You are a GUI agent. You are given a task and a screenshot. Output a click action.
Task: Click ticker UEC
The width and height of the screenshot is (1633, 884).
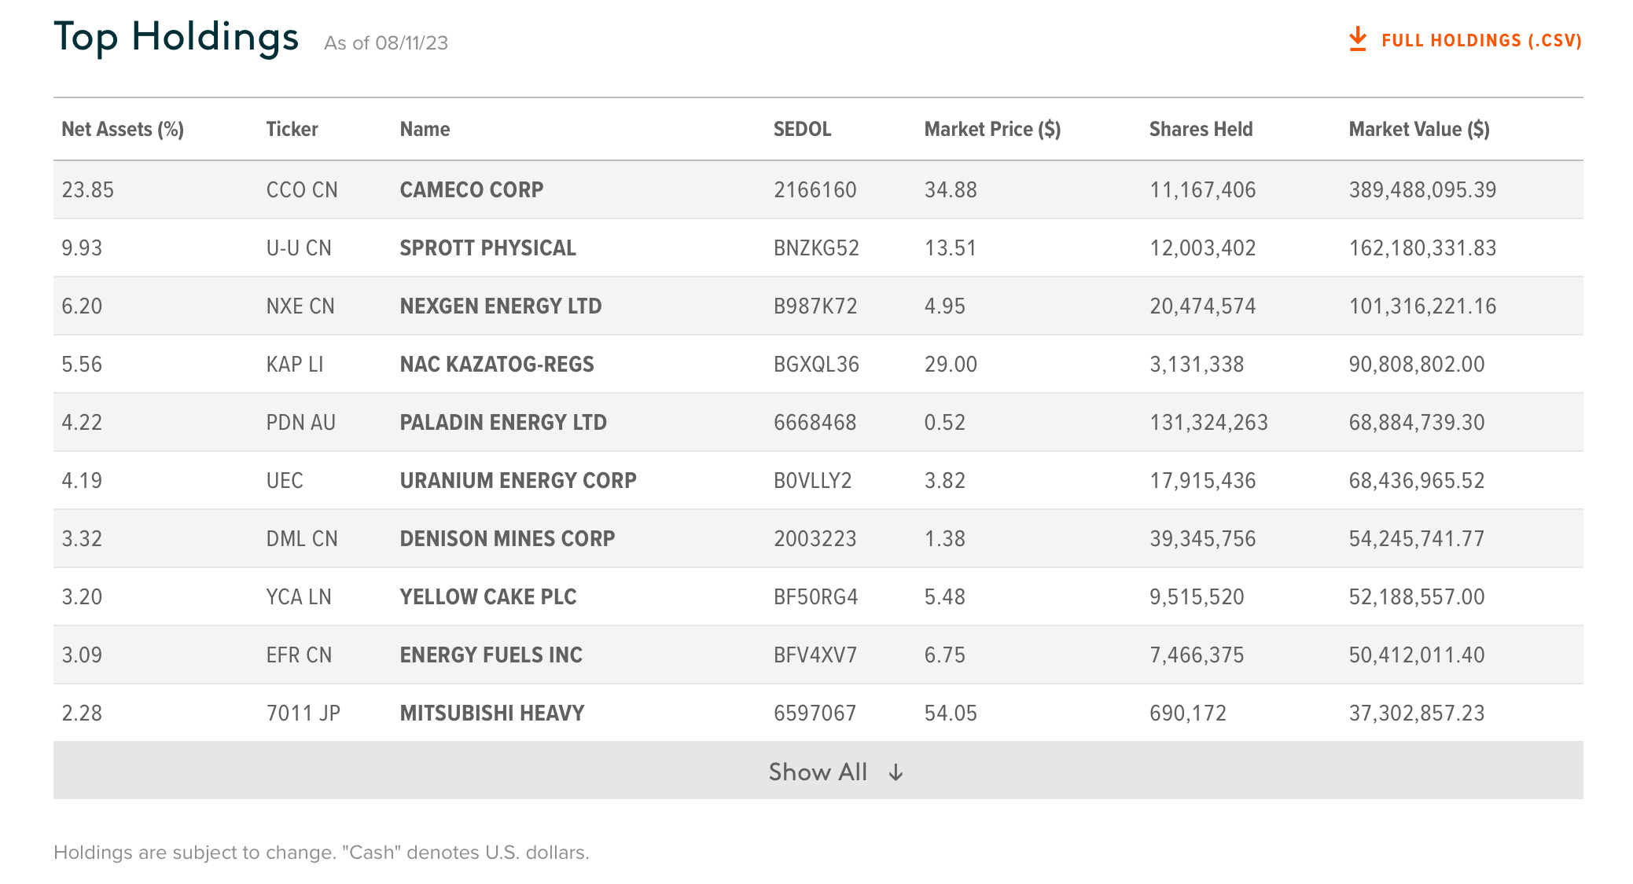[x=285, y=481]
